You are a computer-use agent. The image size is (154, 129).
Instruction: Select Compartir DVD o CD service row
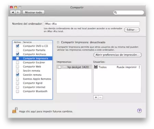[33, 46]
